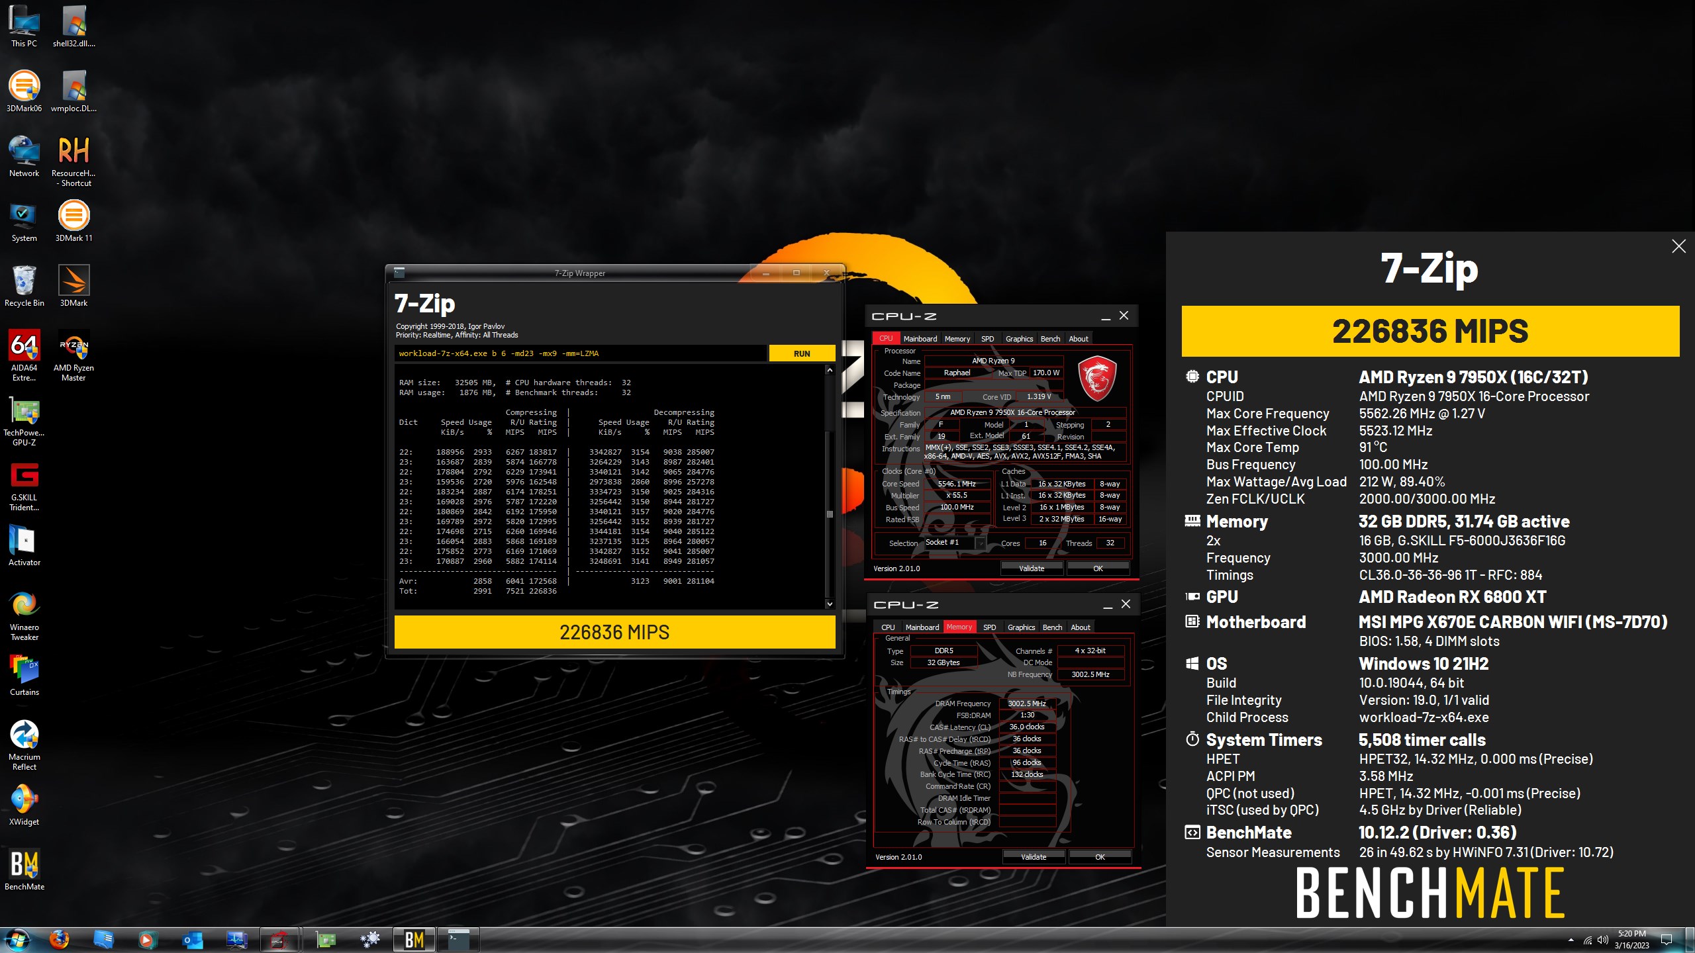The height and width of the screenshot is (953, 1695).
Task: Open the This PC desktop icon
Action: tap(24, 26)
